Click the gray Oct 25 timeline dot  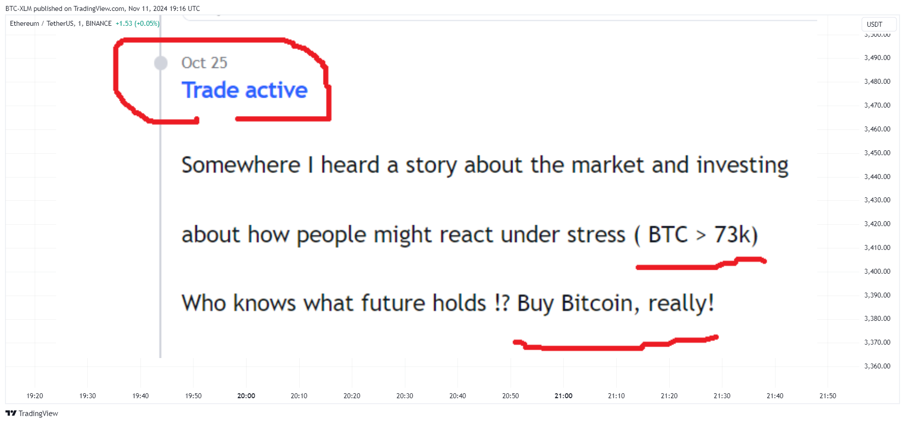(161, 63)
